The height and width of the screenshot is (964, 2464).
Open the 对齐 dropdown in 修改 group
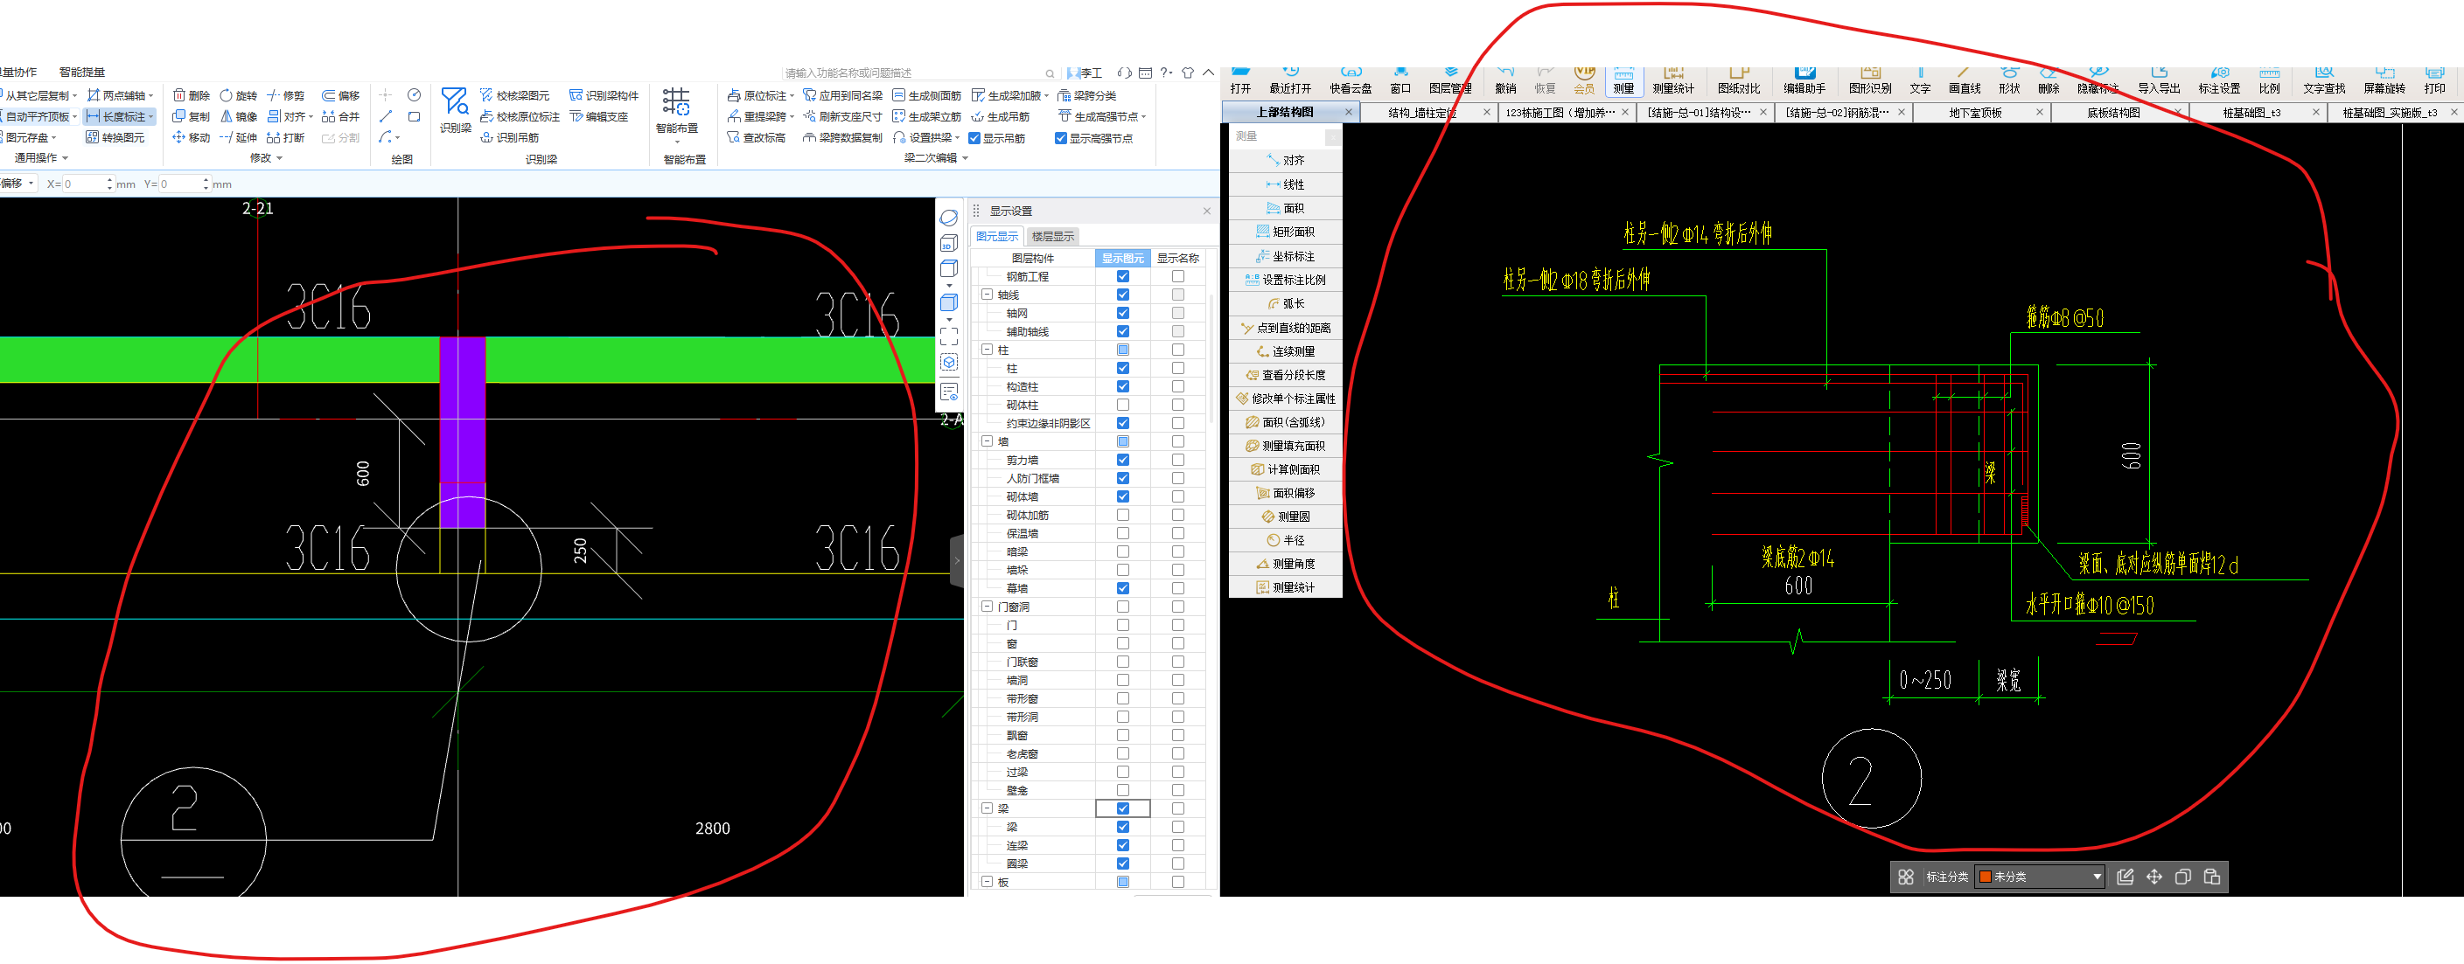click(311, 116)
